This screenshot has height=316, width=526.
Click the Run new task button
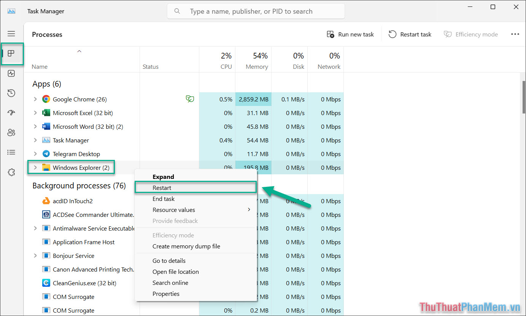click(x=350, y=34)
